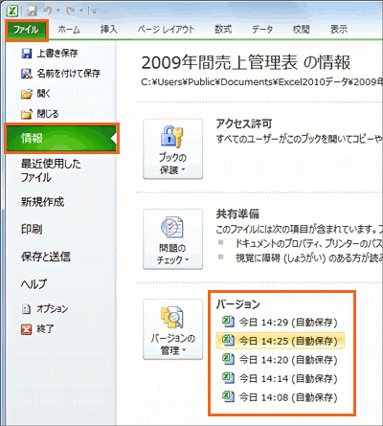Image resolution: width=383 pixels, height=426 pixels.
Task: Click the Redo arrow in Quick Access Toolbar
Action: (71, 11)
